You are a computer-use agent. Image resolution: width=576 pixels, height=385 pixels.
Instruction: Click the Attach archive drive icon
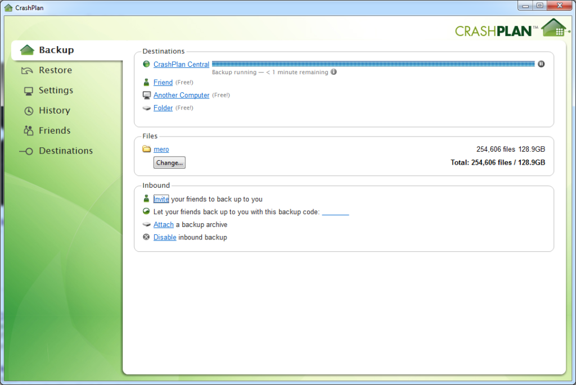tap(147, 224)
